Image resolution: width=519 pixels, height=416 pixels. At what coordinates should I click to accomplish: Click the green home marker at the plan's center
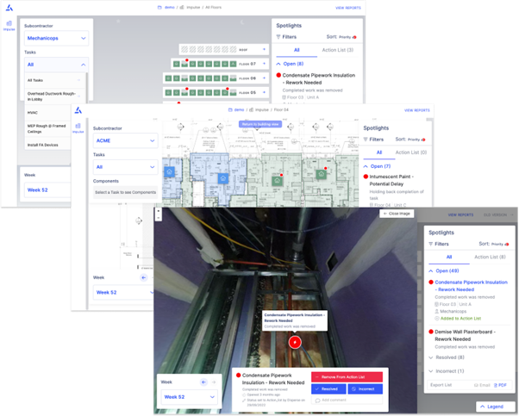click(277, 181)
